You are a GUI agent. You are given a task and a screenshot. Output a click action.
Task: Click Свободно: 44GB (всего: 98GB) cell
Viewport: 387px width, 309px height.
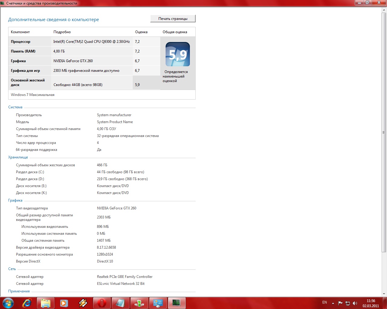(x=78, y=85)
